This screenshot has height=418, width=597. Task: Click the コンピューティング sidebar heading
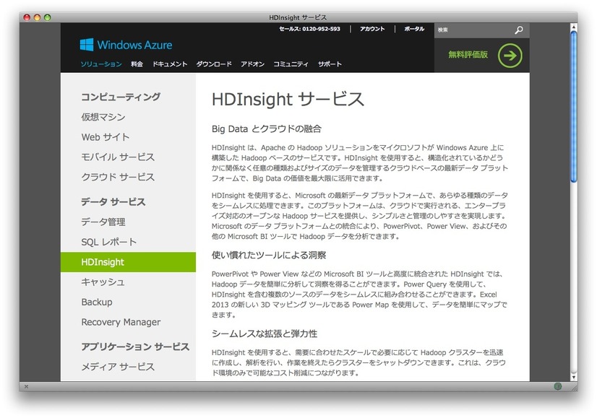(121, 97)
